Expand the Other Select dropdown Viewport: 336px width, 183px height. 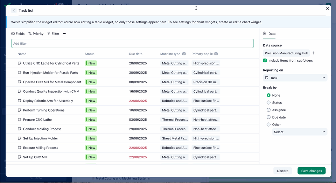point(300,132)
